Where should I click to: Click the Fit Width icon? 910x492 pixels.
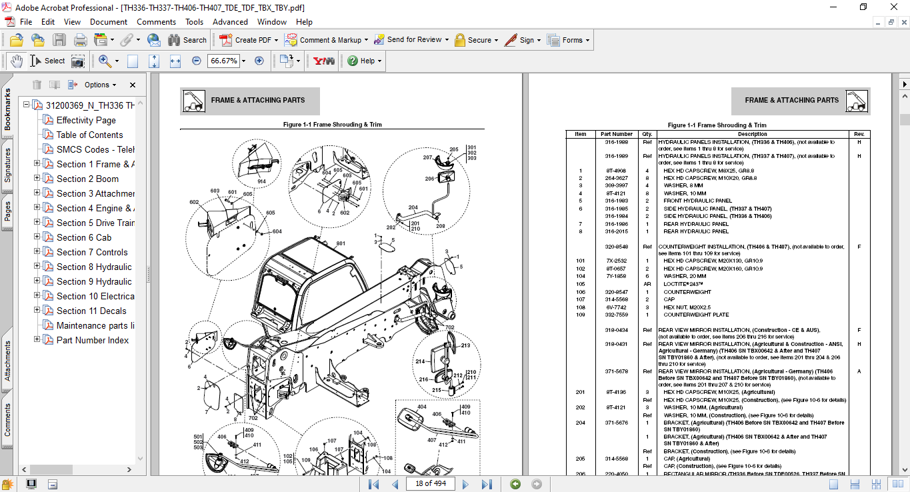pyautogui.click(x=175, y=61)
